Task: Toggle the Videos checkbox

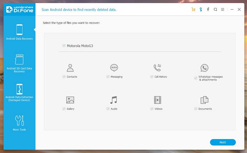Action: point(152,109)
